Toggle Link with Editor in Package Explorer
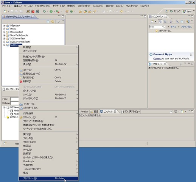The image size is (196, 182). tap(53, 22)
